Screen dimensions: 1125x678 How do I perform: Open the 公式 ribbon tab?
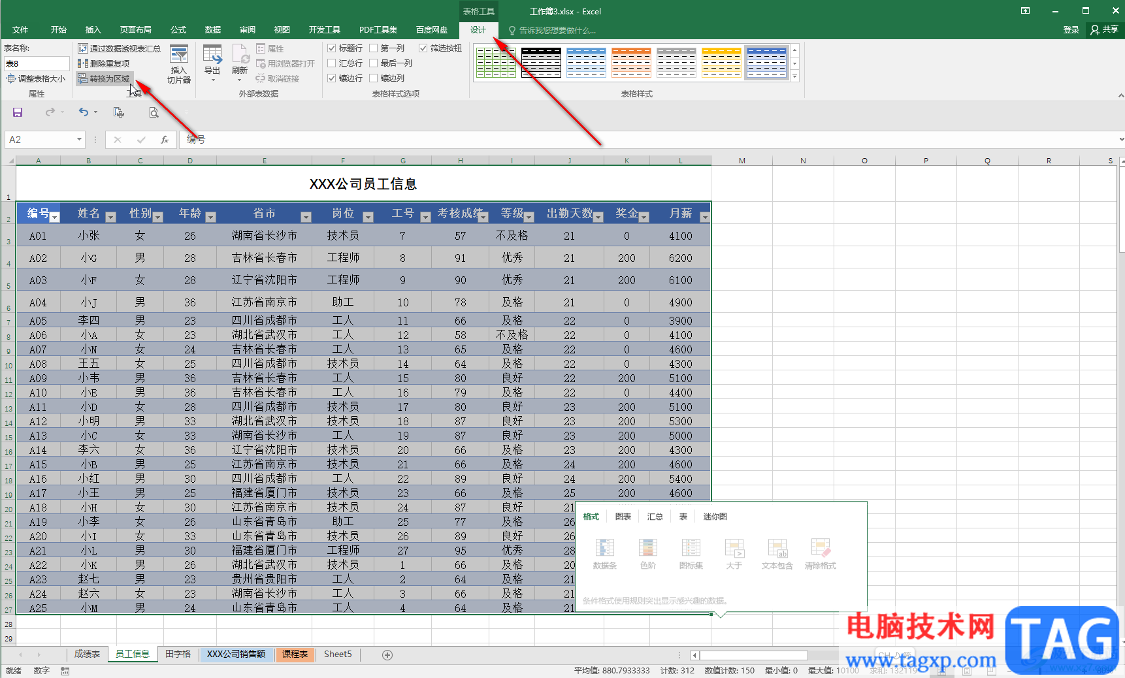pyautogui.click(x=178, y=30)
